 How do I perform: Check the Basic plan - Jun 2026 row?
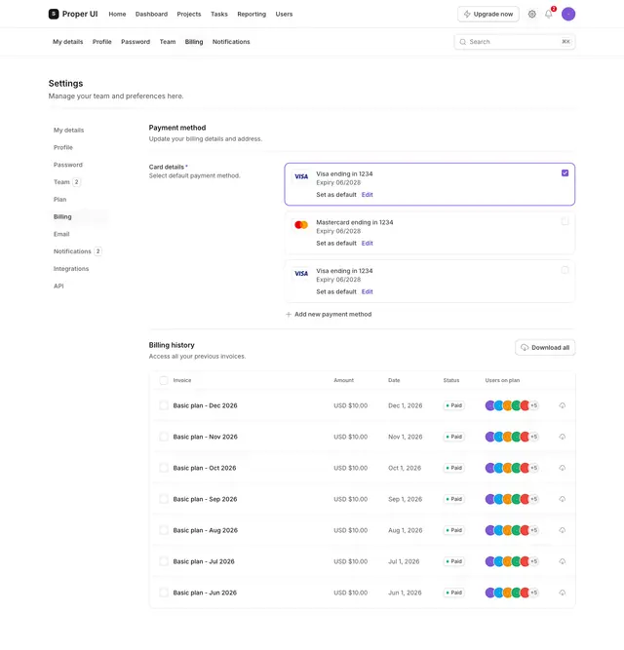tap(164, 593)
